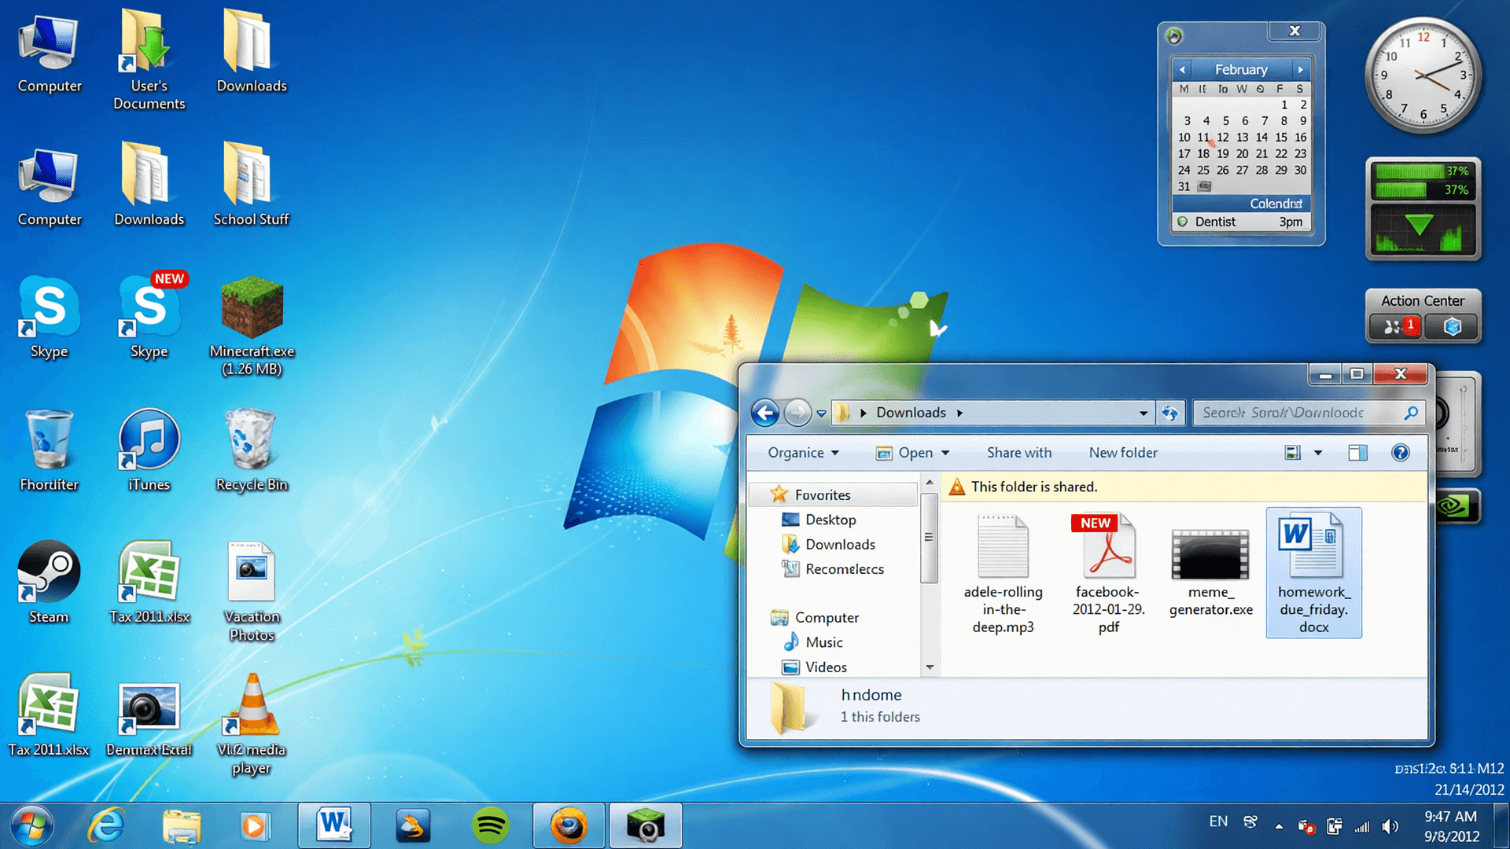Click the Action Center shield icon
This screenshot has width=1510, height=849.
tap(1452, 326)
